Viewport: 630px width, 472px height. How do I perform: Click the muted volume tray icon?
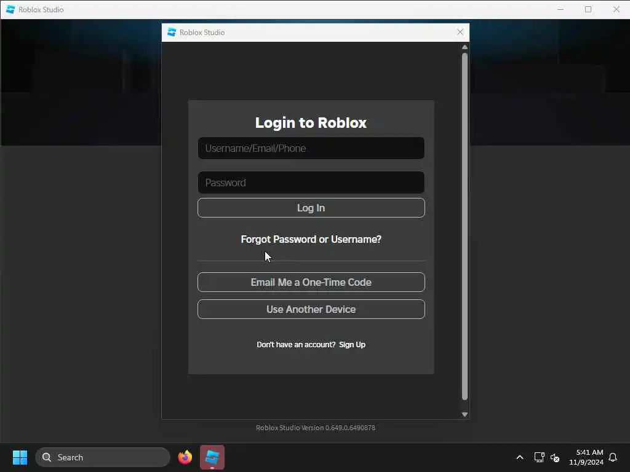[555, 457]
